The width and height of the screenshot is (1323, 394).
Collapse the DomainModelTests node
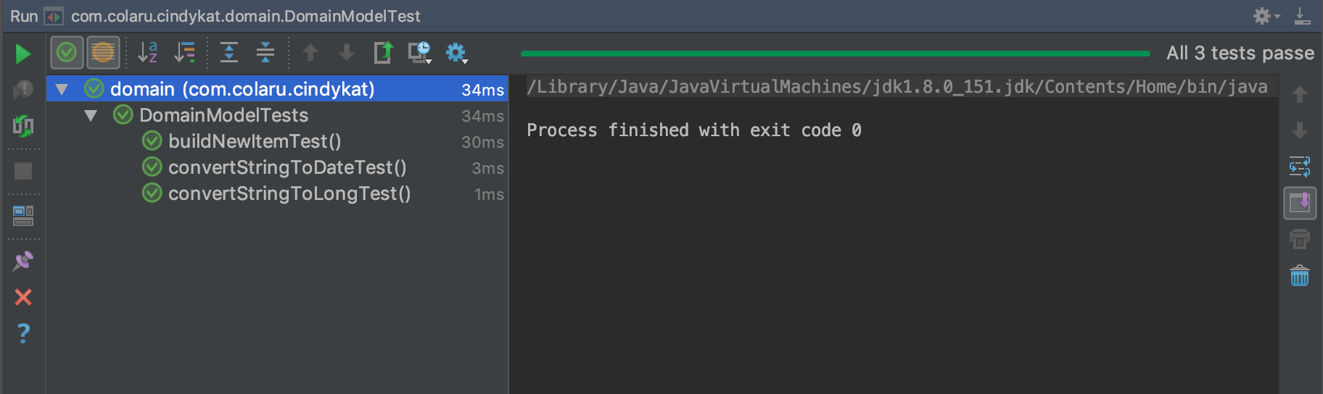[91, 116]
